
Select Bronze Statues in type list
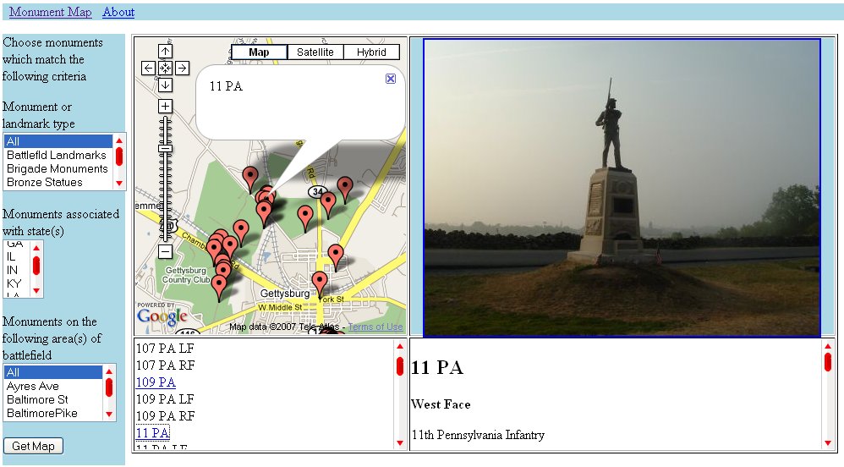click(x=58, y=182)
